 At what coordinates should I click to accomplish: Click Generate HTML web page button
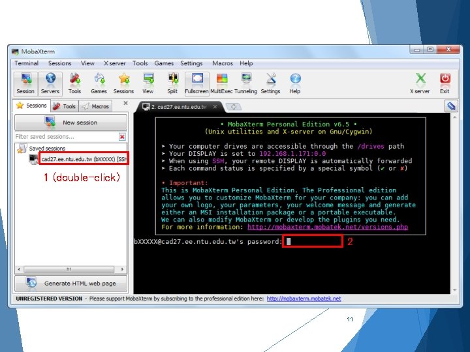tap(71, 283)
